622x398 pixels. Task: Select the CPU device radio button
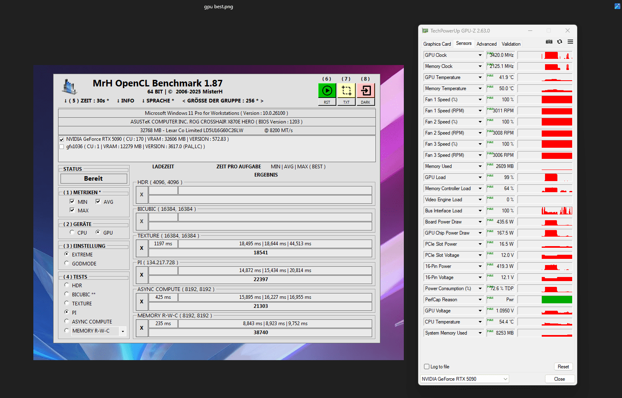click(x=72, y=233)
